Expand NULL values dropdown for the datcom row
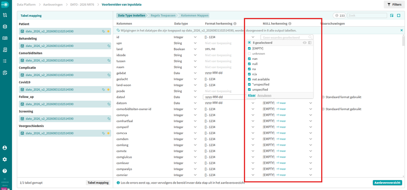This screenshot has height=190, width=407. 310,103
